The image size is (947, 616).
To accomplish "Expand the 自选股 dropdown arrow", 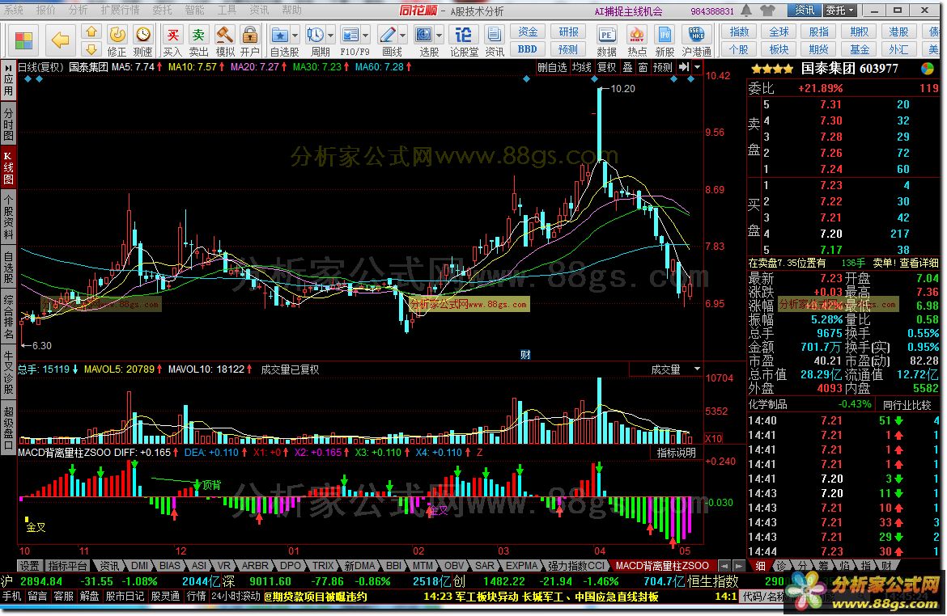I will pyautogui.click(x=295, y=35).
